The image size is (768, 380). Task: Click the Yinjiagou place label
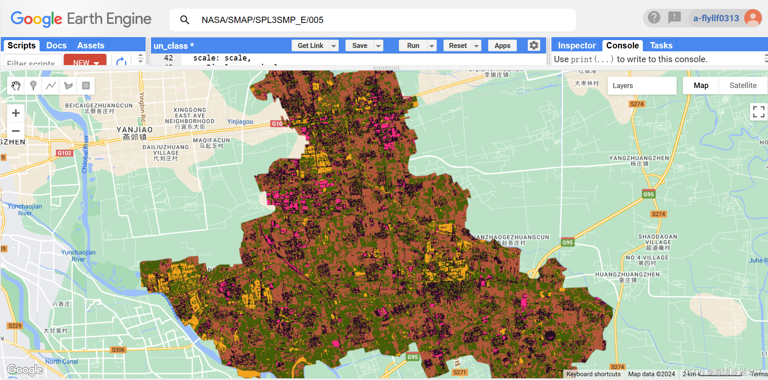pos(240,121)
